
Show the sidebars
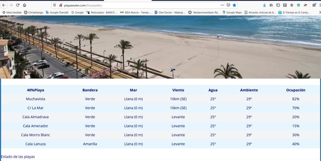pos(278,5)
